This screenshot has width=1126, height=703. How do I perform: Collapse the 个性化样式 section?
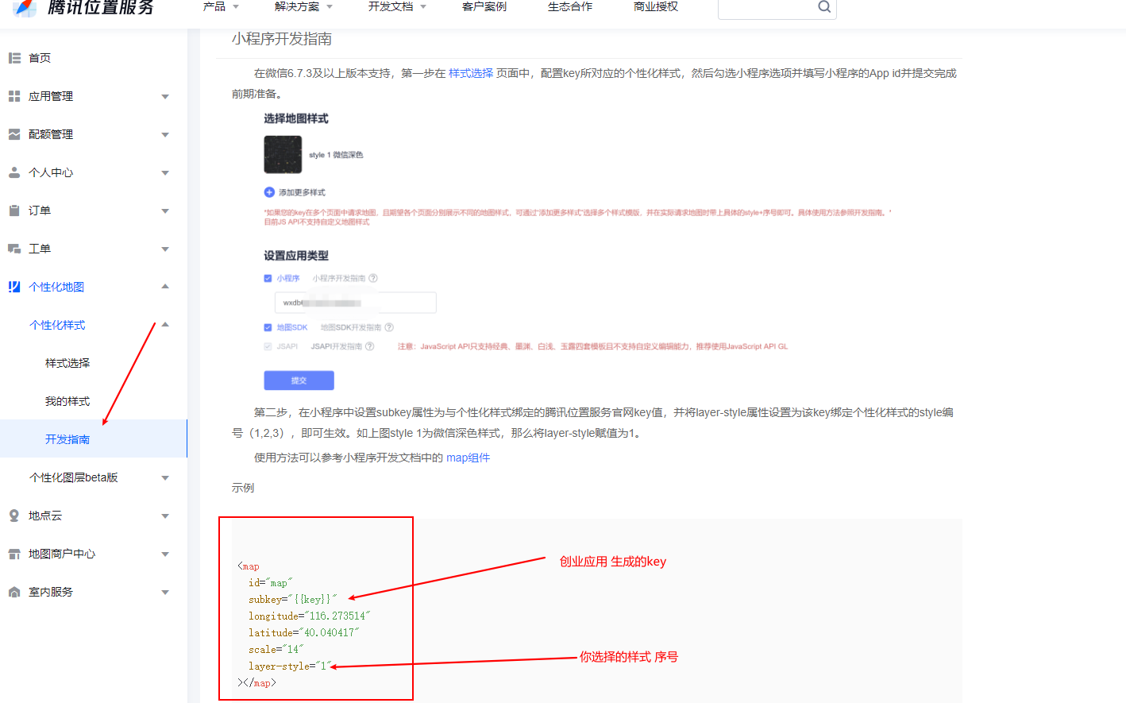165,324
